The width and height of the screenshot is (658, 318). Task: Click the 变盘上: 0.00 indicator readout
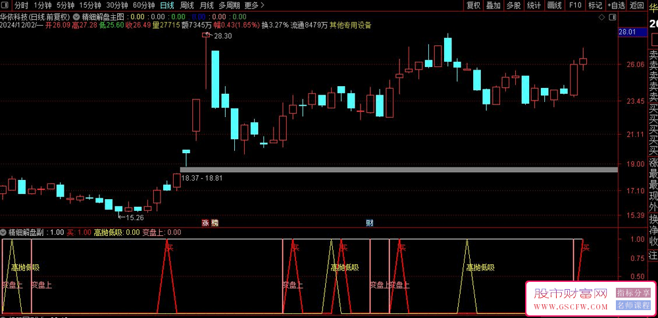162,233
